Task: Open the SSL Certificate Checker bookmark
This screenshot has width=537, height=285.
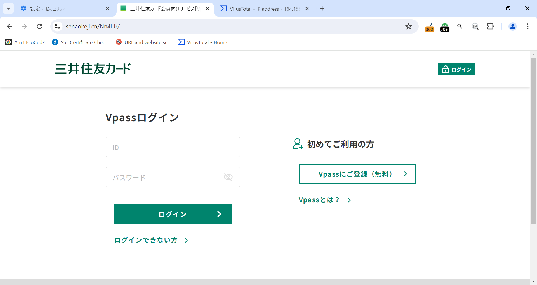Action: pos(81,42)
